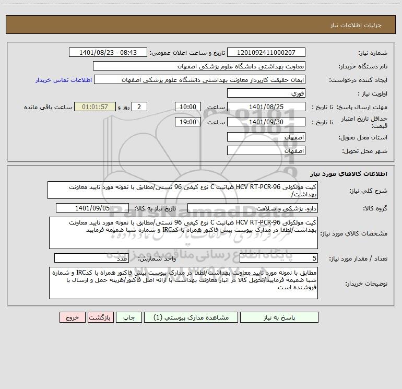Click the label تاریخ و ساعت اعلان عمومی
Image resolution: width=402 pixels, height=389 pixels.
[x=187, y=53]
